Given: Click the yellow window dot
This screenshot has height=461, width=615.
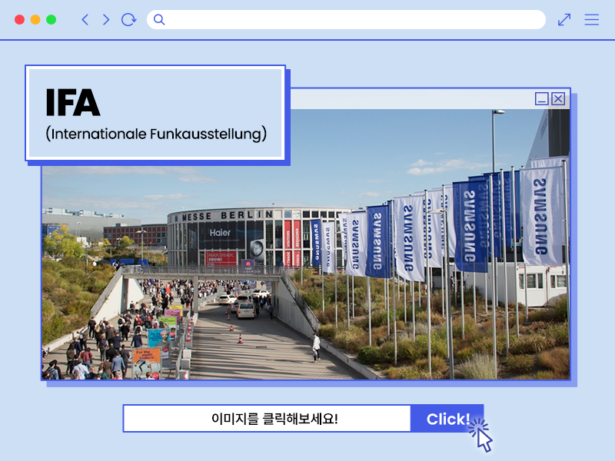Looking at the screenshot, I should pyautogui.click(x=35, y=20).
